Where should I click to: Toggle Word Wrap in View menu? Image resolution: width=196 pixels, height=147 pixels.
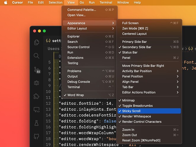(x=89, y=95)
